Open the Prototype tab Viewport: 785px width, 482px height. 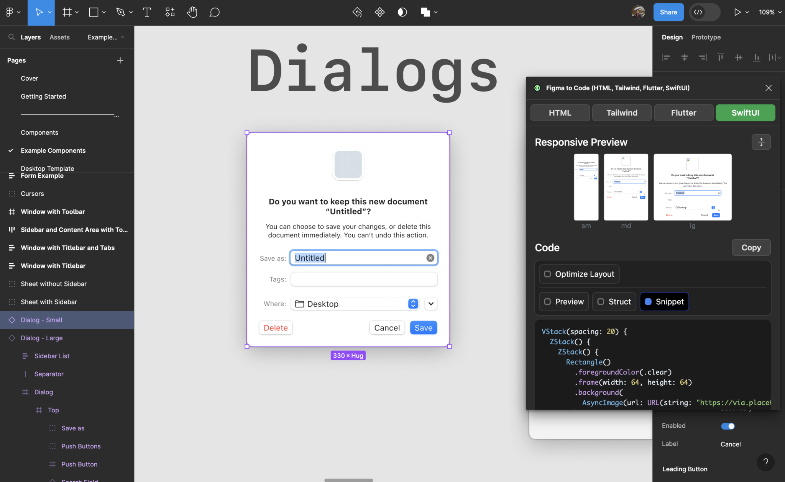[706, 37]
